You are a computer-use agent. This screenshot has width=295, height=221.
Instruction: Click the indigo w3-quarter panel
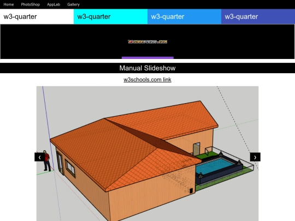pyautogui.click(x=258, y=16)
